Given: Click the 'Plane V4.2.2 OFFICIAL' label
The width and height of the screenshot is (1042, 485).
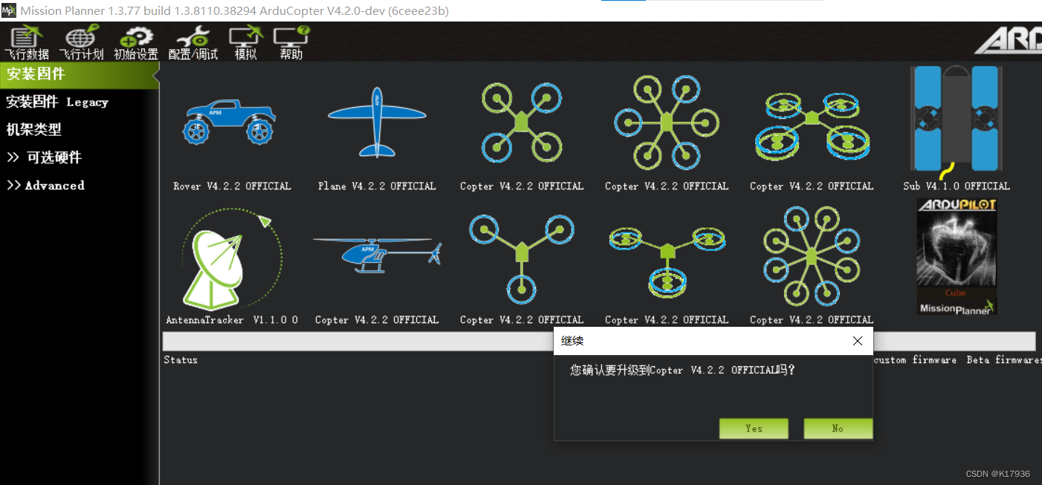Looking at the screenshot, I should click(377, 186).
